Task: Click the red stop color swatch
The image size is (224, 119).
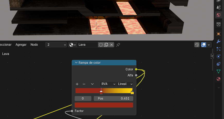Action: click(x=104, y=105)
